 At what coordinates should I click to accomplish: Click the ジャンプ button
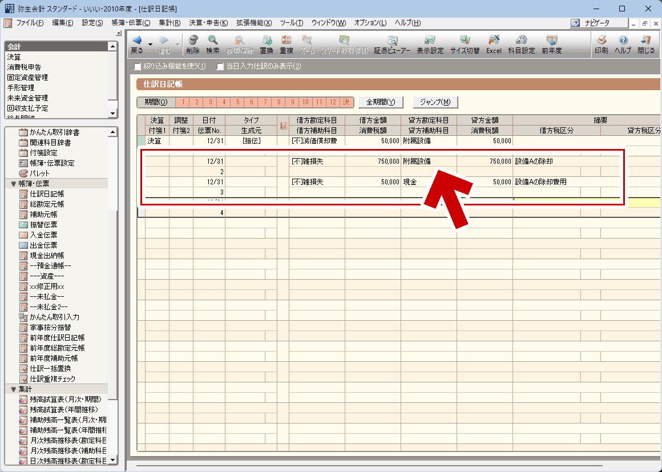435,102
